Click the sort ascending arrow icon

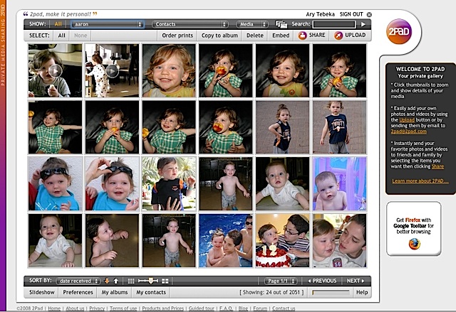(116, 281)
